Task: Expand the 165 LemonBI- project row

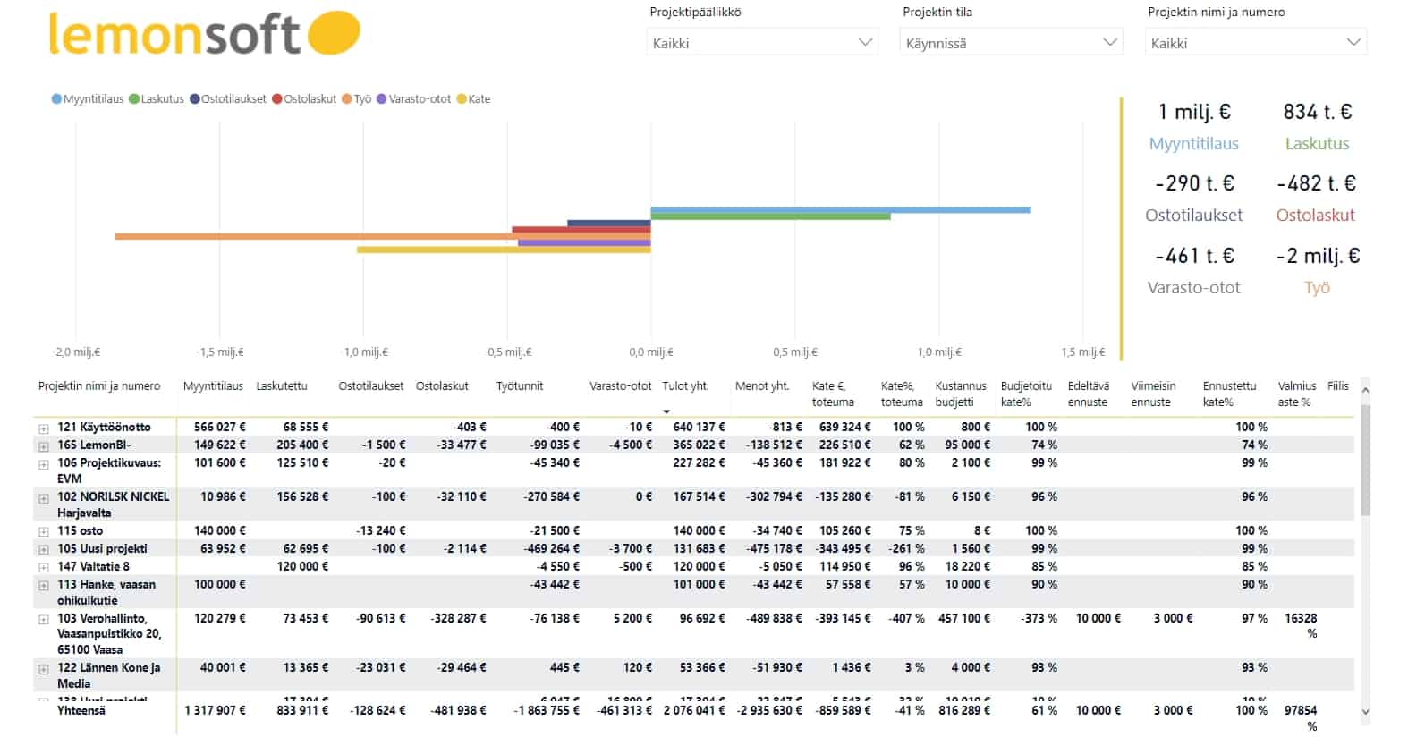Action: (43, 446)
